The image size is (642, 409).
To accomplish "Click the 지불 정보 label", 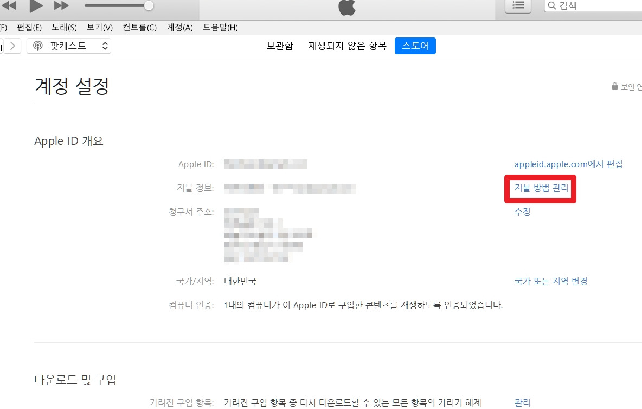I will [x=195, y=188].
